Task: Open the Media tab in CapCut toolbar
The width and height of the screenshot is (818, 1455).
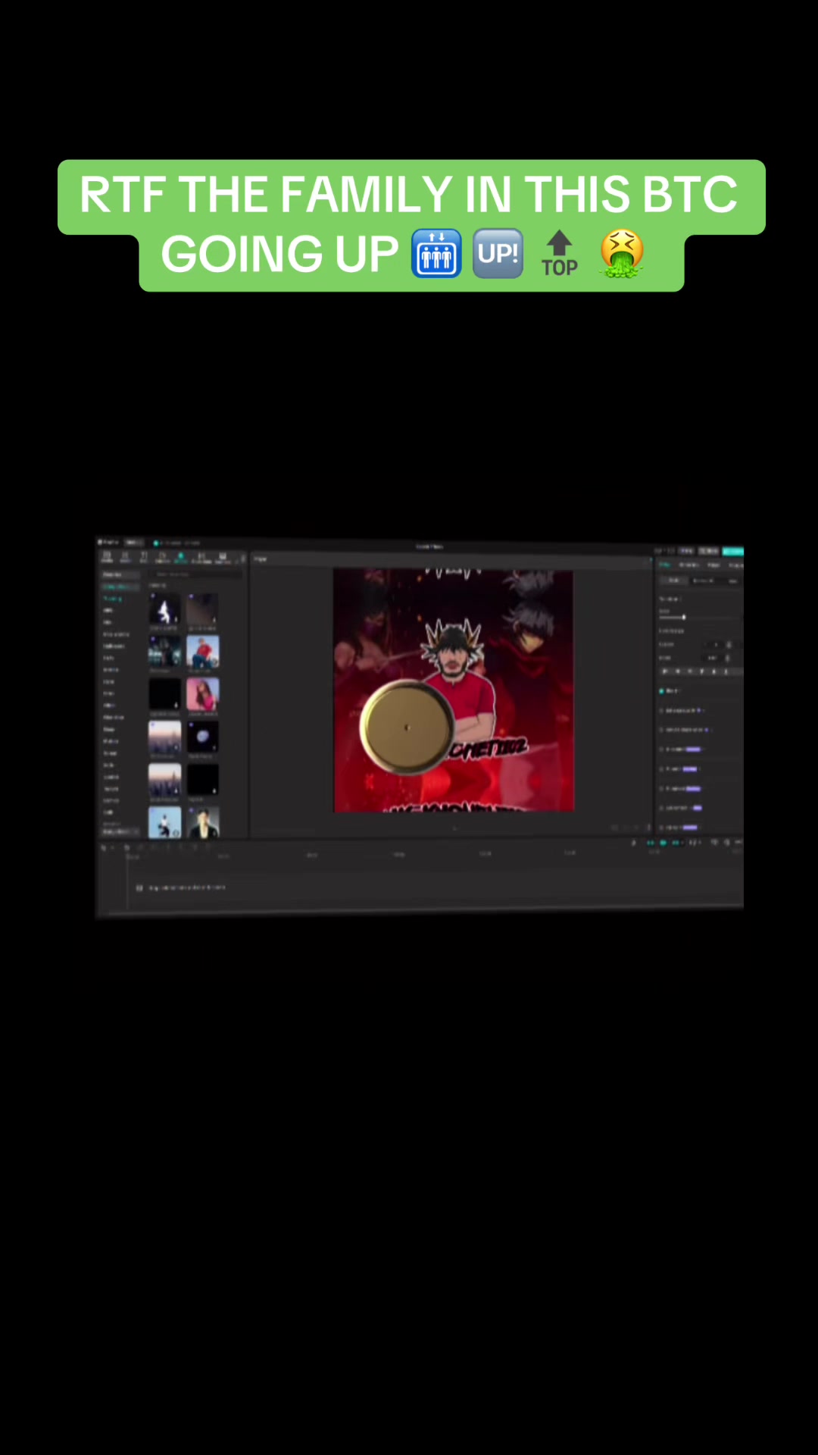Action: tap(107, 557)
